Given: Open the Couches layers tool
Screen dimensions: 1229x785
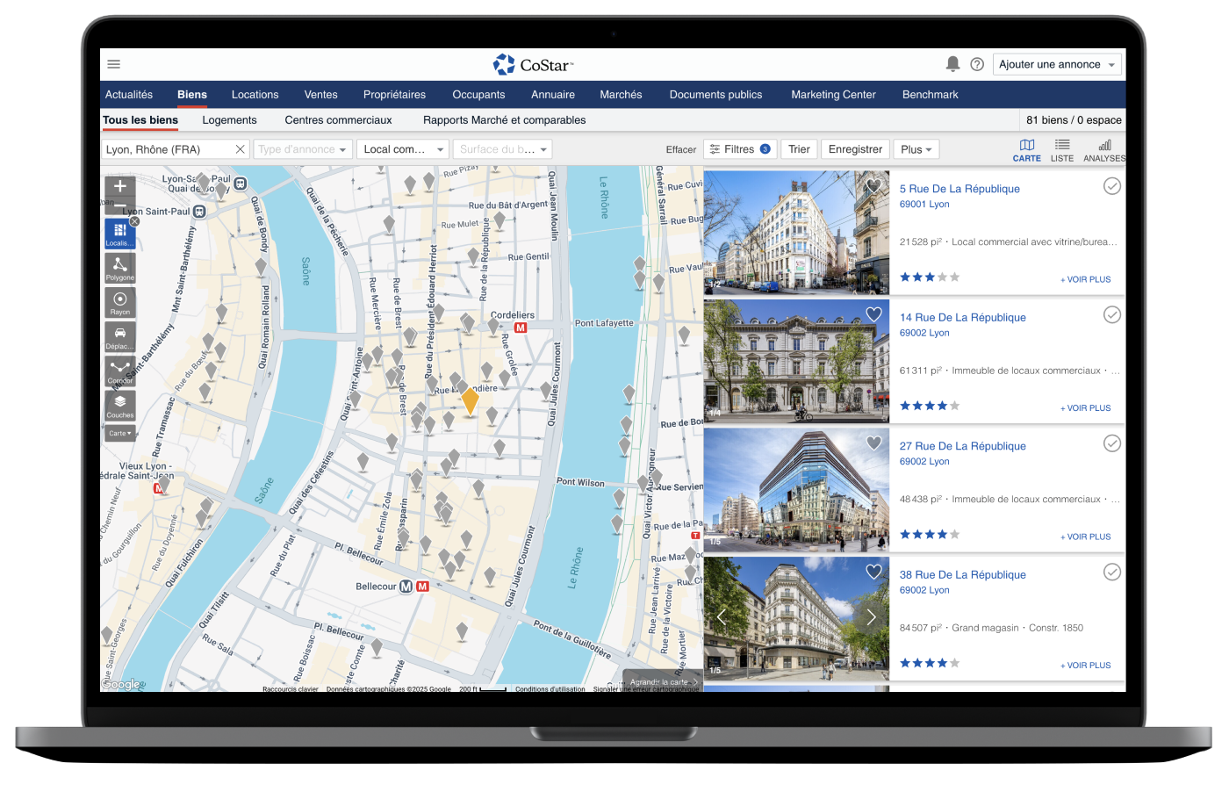Looking at the screenshot, I should tap(120, 406).
